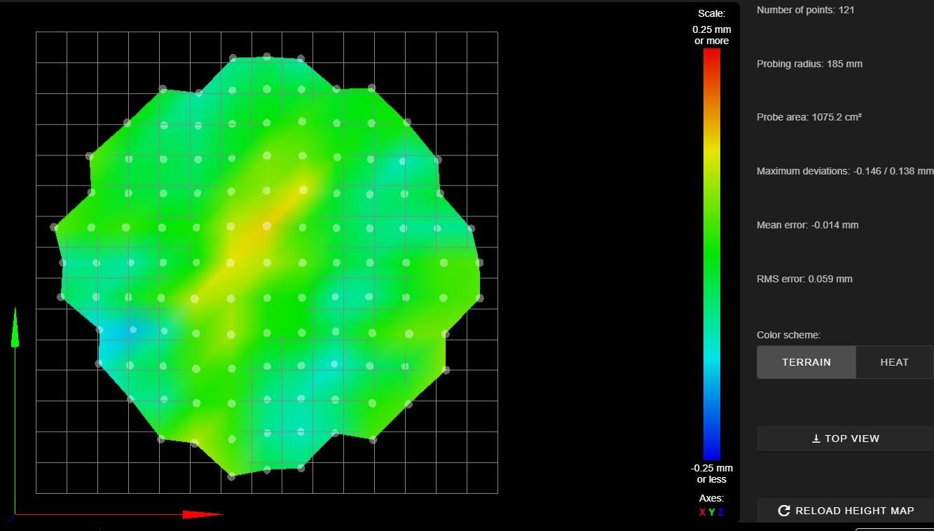Click the 'Mean error: -0.014 mm' text
Viewport: 934px width, 531px height.
point(807,225)
